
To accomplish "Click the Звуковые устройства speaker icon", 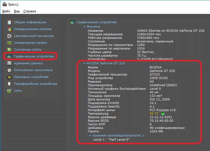I will pos(9,77).
